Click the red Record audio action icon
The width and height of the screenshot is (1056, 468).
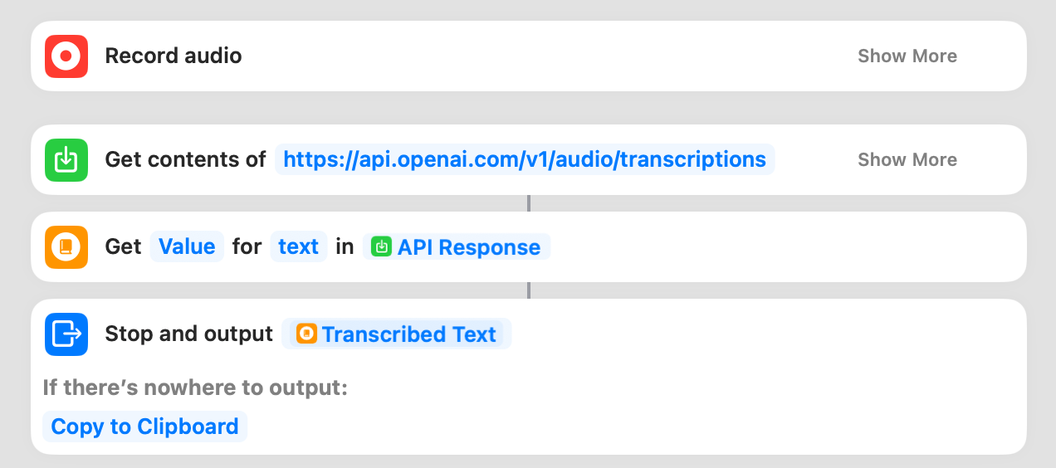pyautogui.click(x=66, y=56)
